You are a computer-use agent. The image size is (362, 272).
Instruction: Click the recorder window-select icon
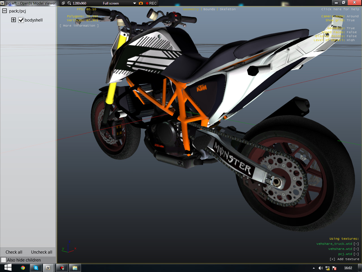[x=63, y=3]
